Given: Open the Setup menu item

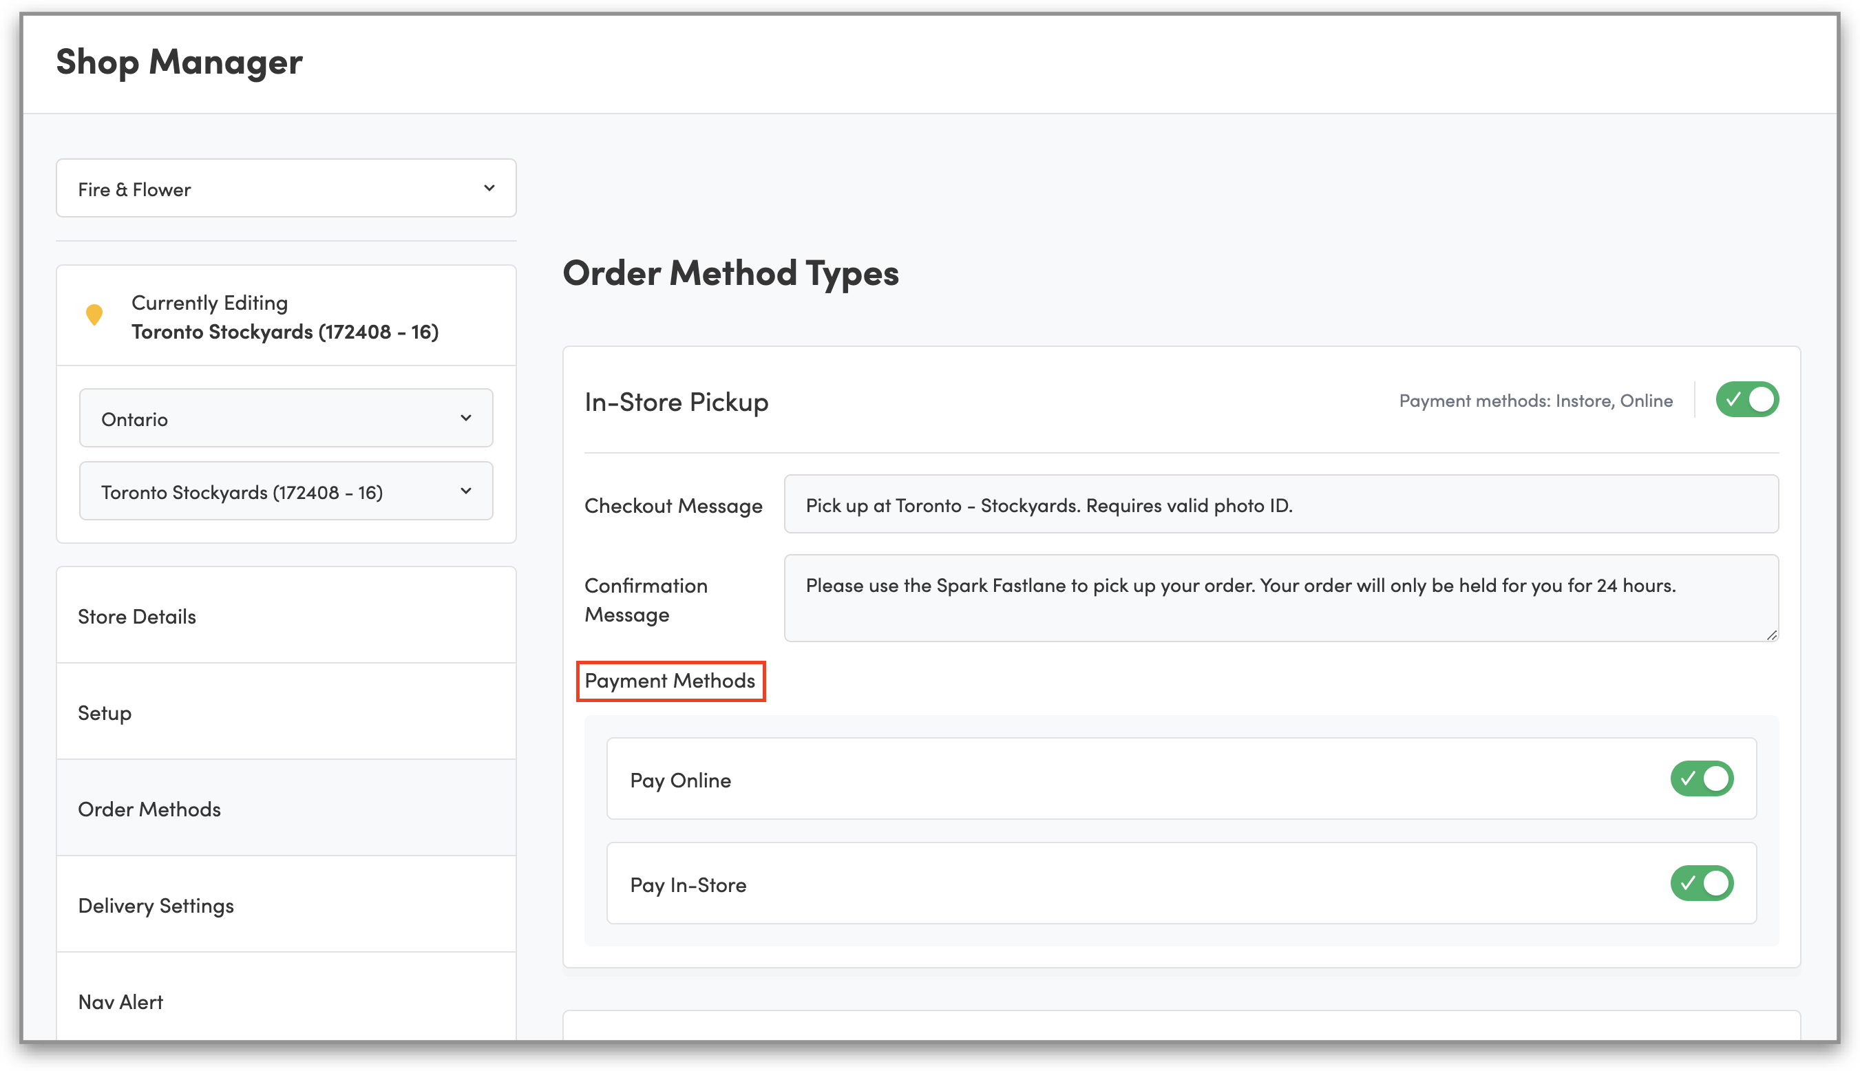Looking at the screenshot, I should pyautogui.click(x=105, y=713).
